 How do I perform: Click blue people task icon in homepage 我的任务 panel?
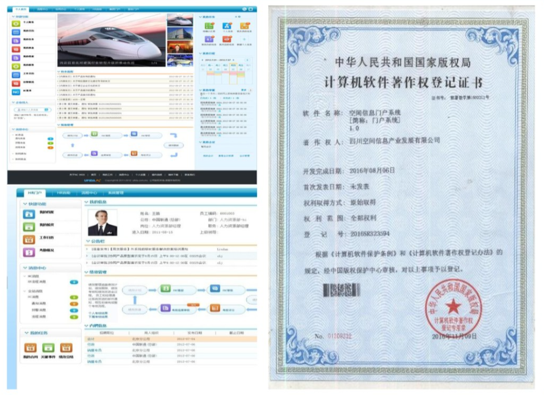point(227,26)
